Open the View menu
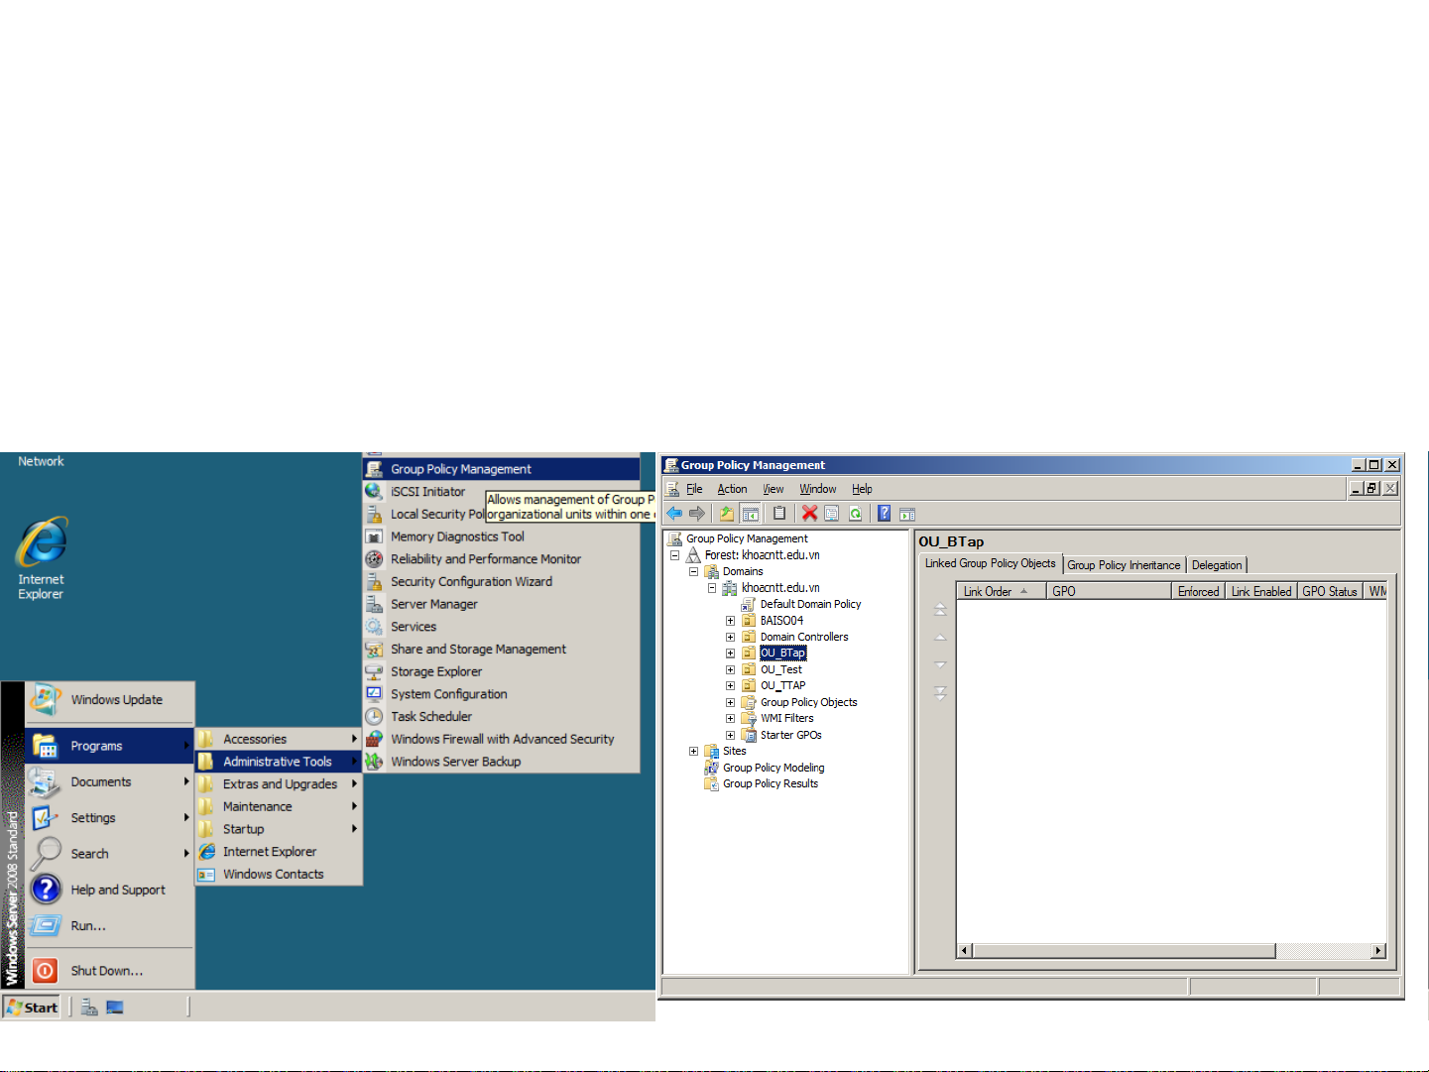The width and height of the screenshot is (1429, 1072). point(774,489)
